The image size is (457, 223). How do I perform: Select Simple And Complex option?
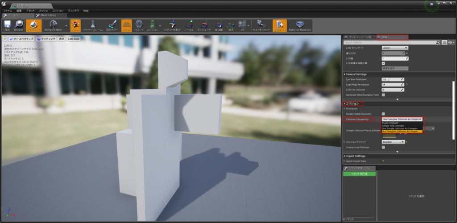(402, 126)
